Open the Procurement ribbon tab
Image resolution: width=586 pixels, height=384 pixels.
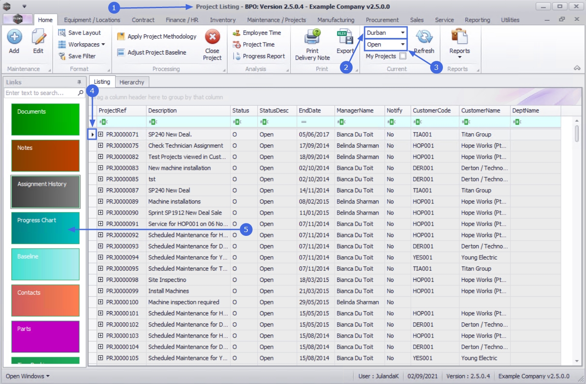click(x=382, y=20)
